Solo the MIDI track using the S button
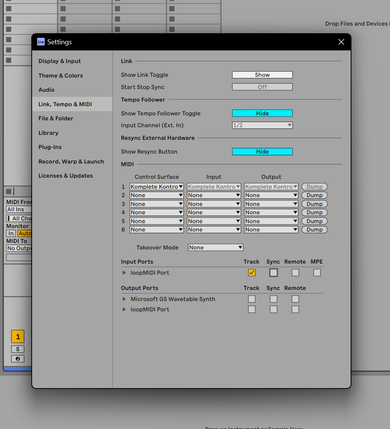The height and width of the screenshot is (429, 390). tap(18, 349)
